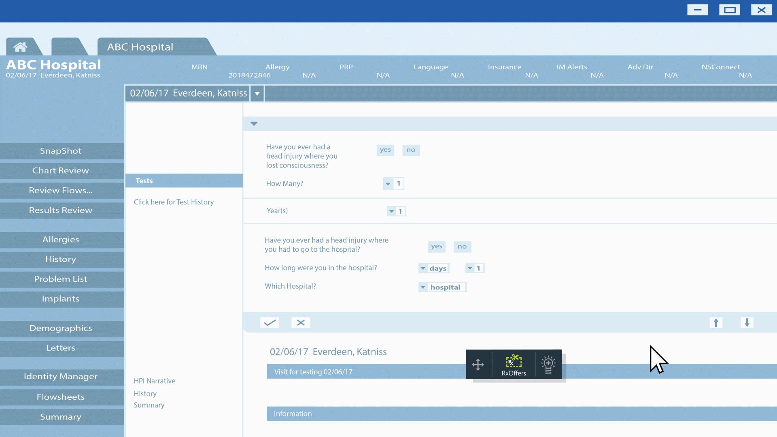The height and width of the screenshot is (437, 777).
Task: Close the application window
Action: click(762, 10)
